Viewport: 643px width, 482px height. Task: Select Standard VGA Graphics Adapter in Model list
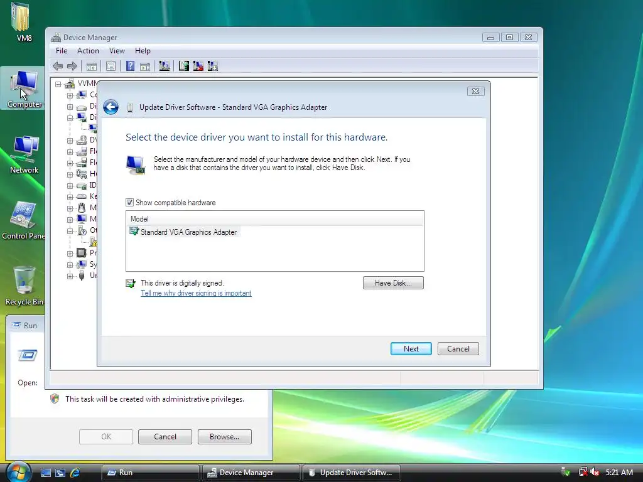pyautogui.click(x=183, y=232)
